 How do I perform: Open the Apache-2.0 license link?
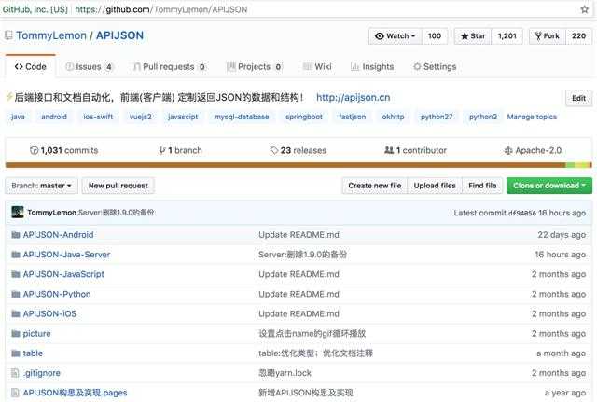(533, 150)
